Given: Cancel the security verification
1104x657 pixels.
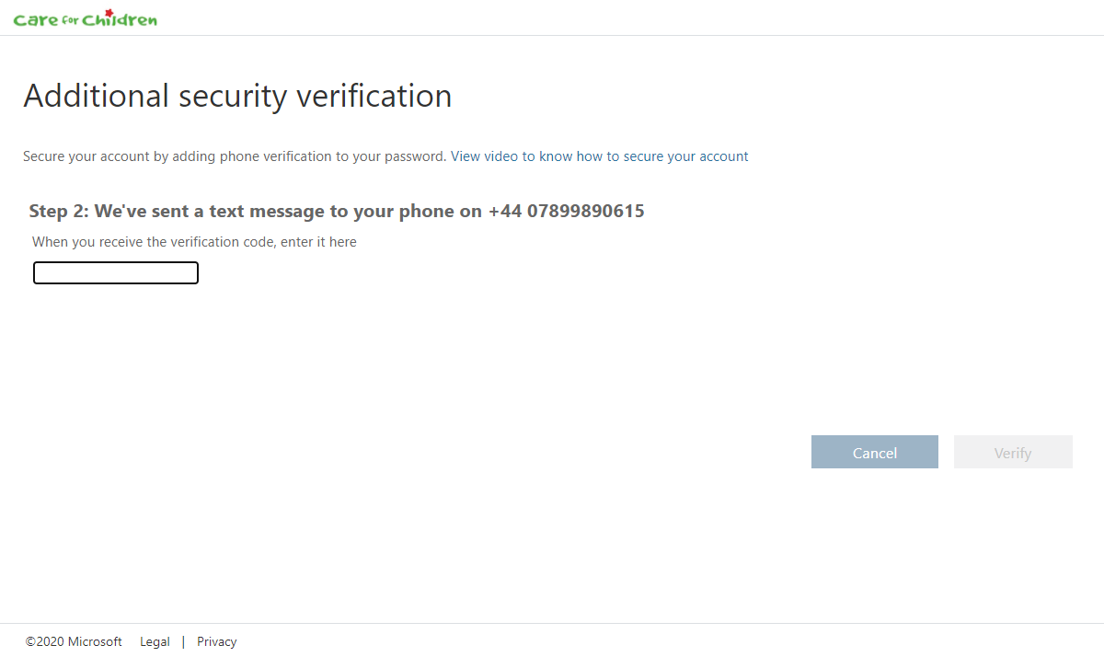Looking at the screenshot, I should pyautogui.click(x=875, y=452).
